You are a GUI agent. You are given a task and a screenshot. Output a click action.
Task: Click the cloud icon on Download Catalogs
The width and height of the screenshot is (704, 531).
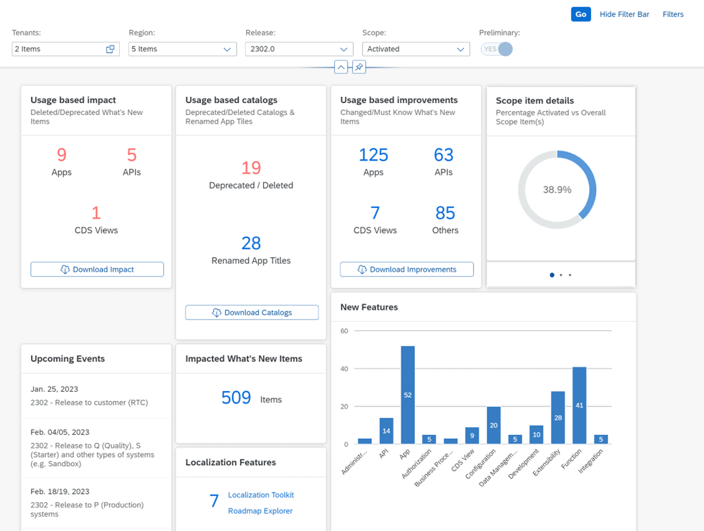click(x=217, y=313)
